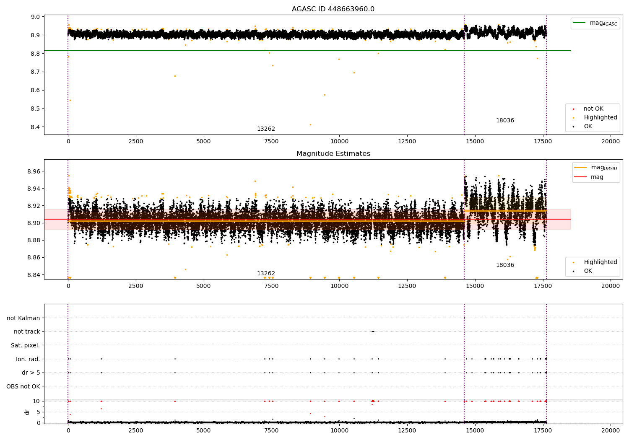The width and height of the screenshot is (629, 440).
Task: Click '18036' annotation in Magnitude Estimates plot
Action: pos(505,265)
